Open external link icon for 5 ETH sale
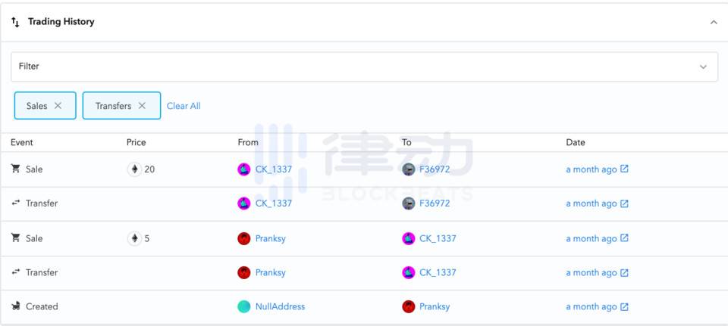Viewport: 728px width, 326px height. point(624,238)
